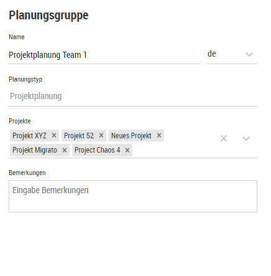Click the Neues Projekt chip label
The height and width of the screenshot is (276, 271).
[x=131, y=136]
